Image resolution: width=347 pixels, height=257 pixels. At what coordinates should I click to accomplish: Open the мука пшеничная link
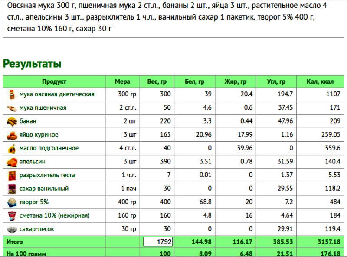43,108
